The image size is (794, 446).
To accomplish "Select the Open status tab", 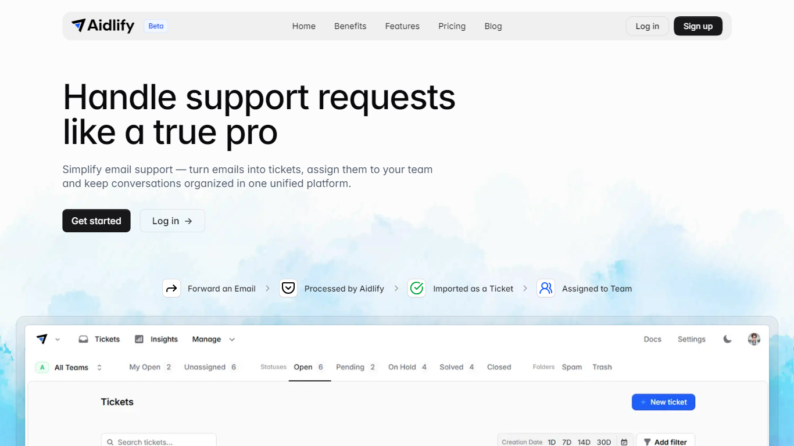I will (309, 367).
